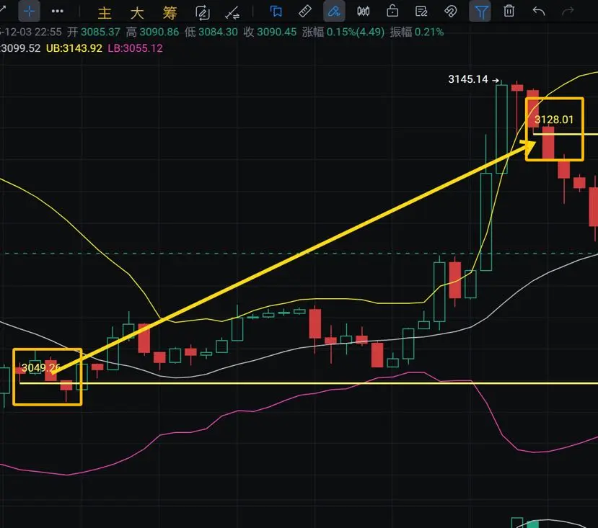Select the 筹 chip distribution button
This screenshot has width=598, height=528.
[170, 13]
